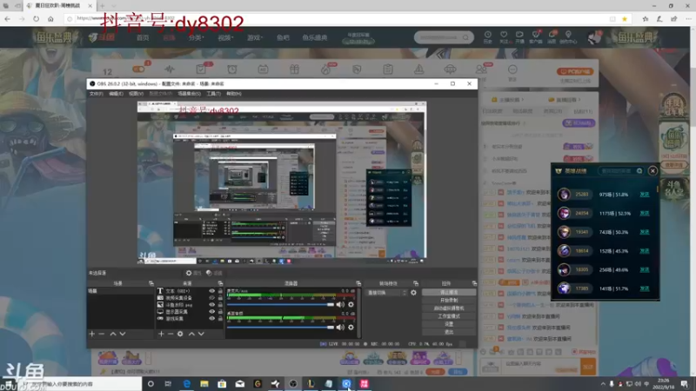Remove selected source with minus icon
This screenshot has height=391, width=696.
(171, 334)
